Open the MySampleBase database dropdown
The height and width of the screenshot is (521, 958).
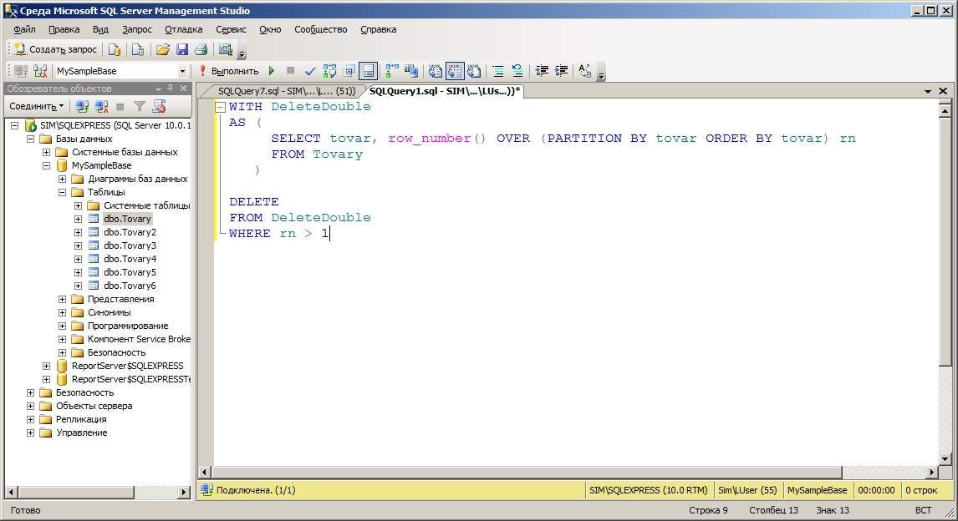coord(182,71)
